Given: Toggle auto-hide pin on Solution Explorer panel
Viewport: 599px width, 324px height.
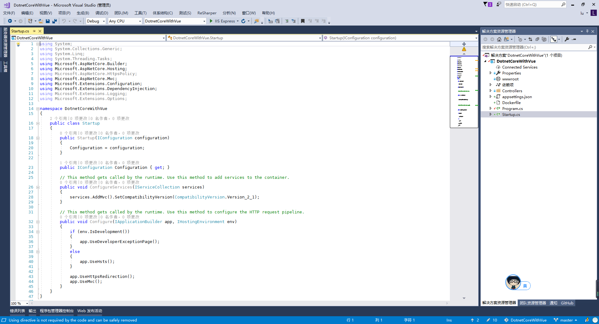Looking at the screenshot, I should click(587, 31).
